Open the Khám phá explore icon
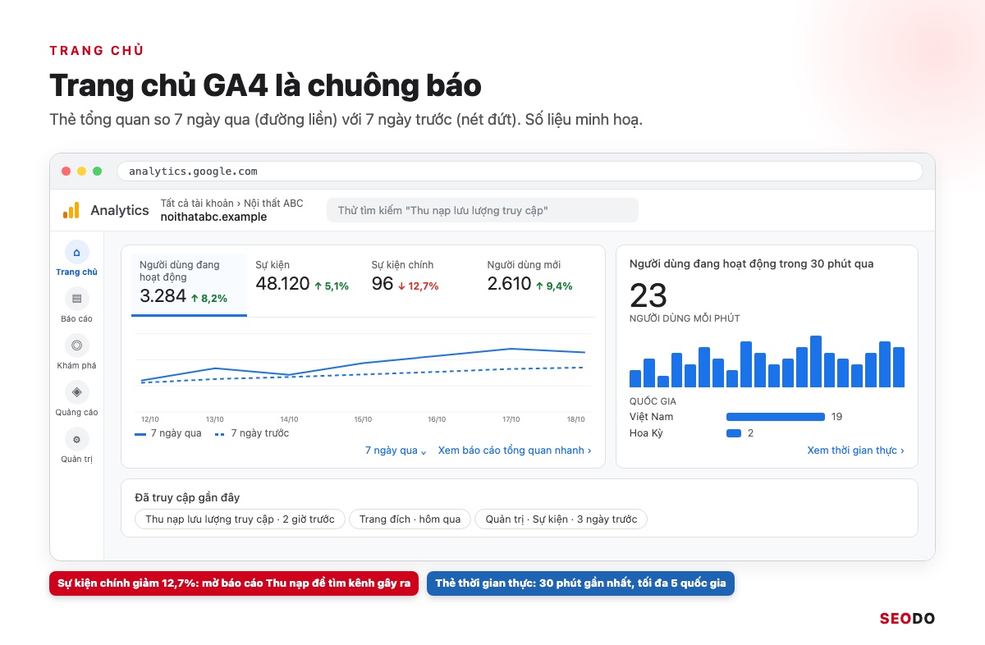The width and height of the screenshot is (985, 645). tap(76, 345)
